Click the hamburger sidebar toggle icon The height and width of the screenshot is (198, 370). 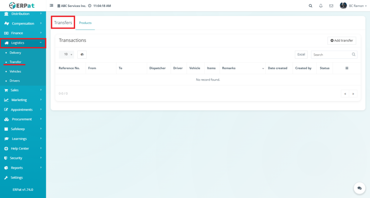point(51,6)
